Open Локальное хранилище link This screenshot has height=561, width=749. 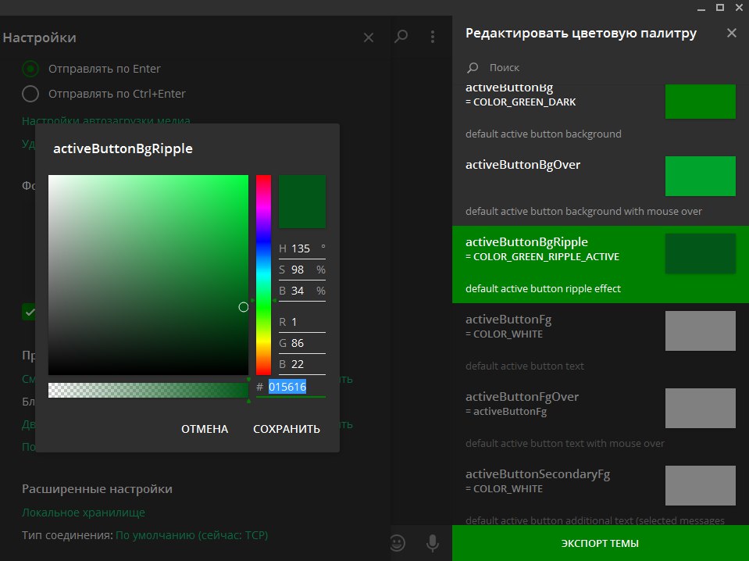pyautogui.click(x=84, y=513)
